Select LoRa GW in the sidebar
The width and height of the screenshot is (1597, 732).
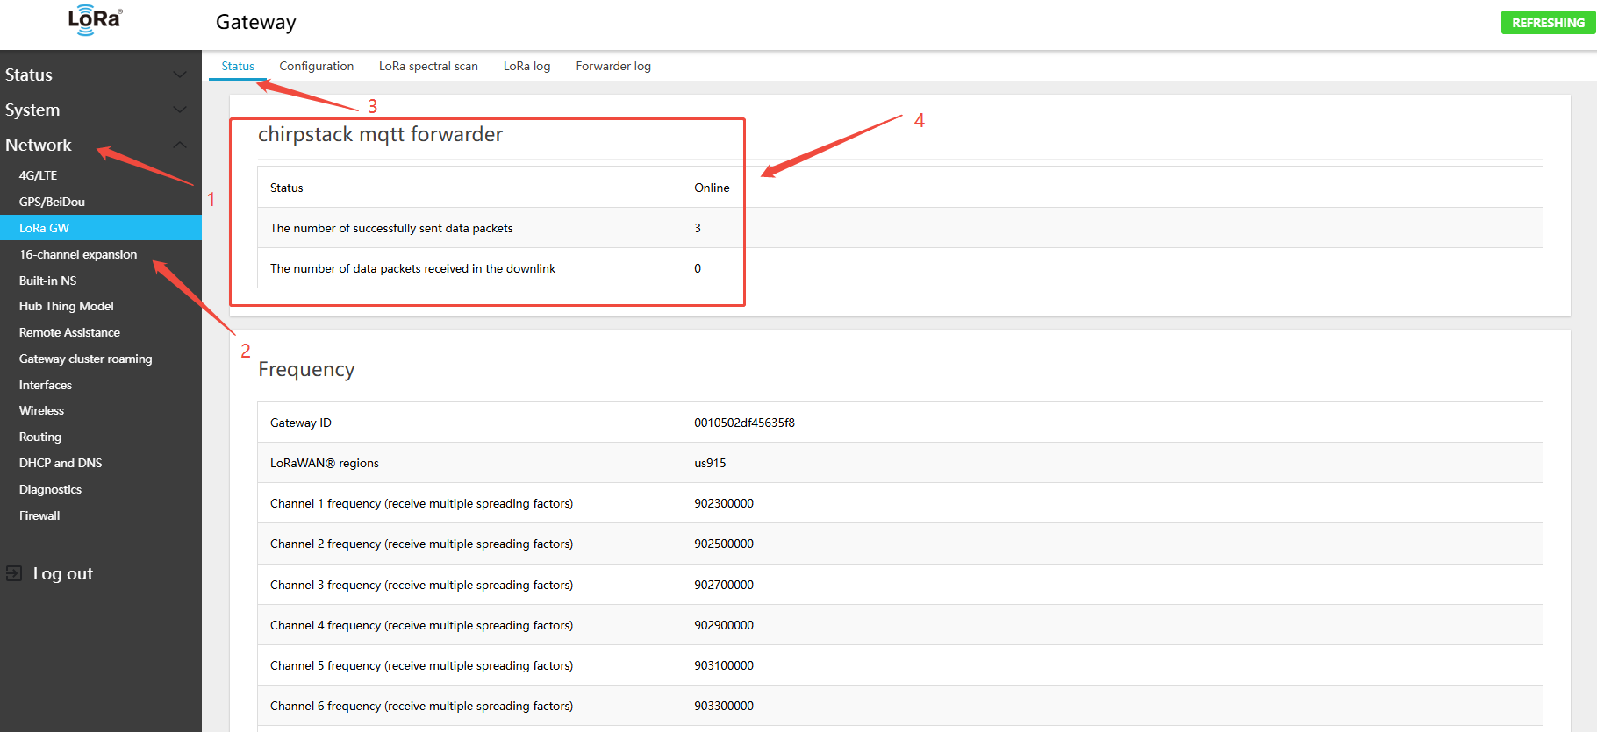click(44, 228)
